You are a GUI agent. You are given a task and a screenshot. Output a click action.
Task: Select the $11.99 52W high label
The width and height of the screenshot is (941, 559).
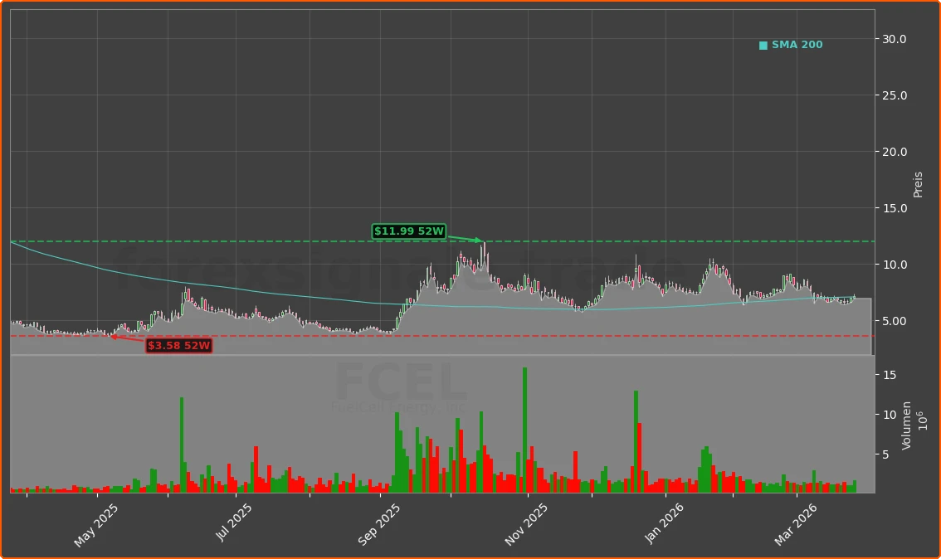click(x=409, y=231)
